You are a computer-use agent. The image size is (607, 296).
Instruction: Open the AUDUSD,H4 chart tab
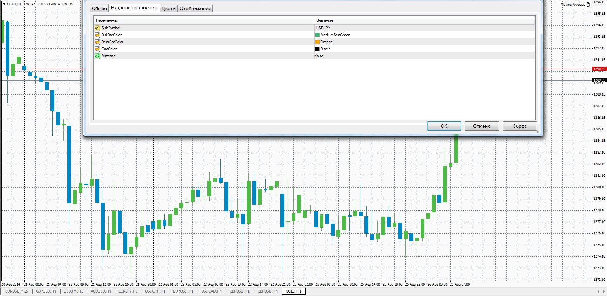point(101,291)
